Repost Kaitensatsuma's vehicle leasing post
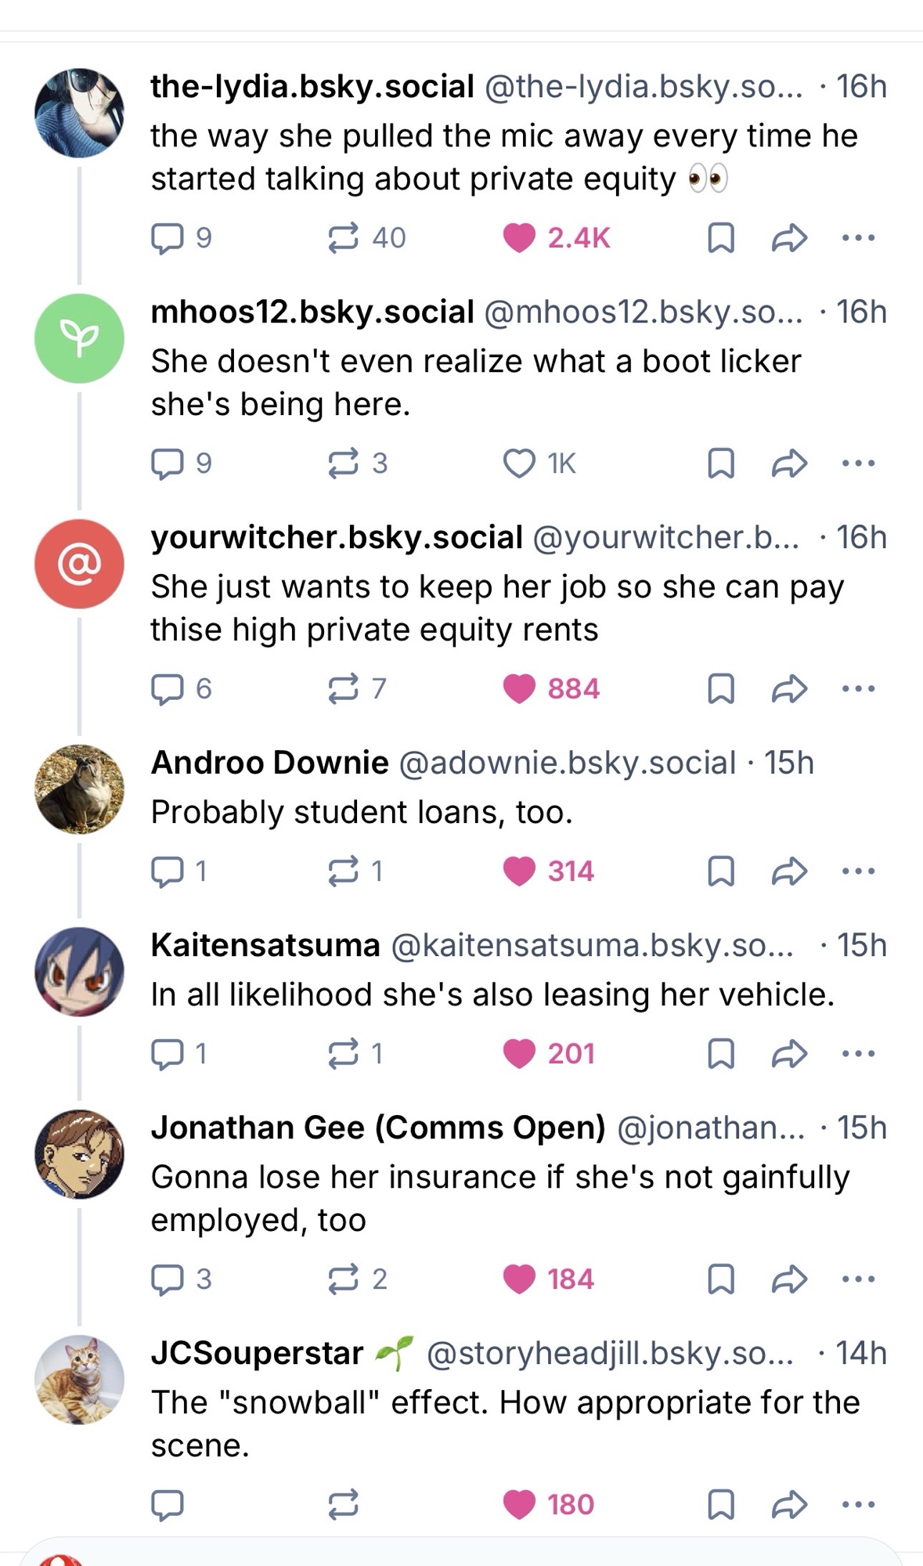 coord(343,1054)
